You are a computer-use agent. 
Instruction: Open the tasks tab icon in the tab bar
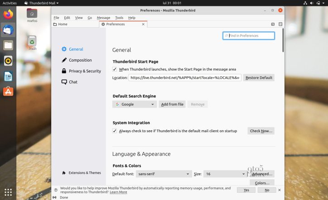pyautogui.click(x=280, y=24)
